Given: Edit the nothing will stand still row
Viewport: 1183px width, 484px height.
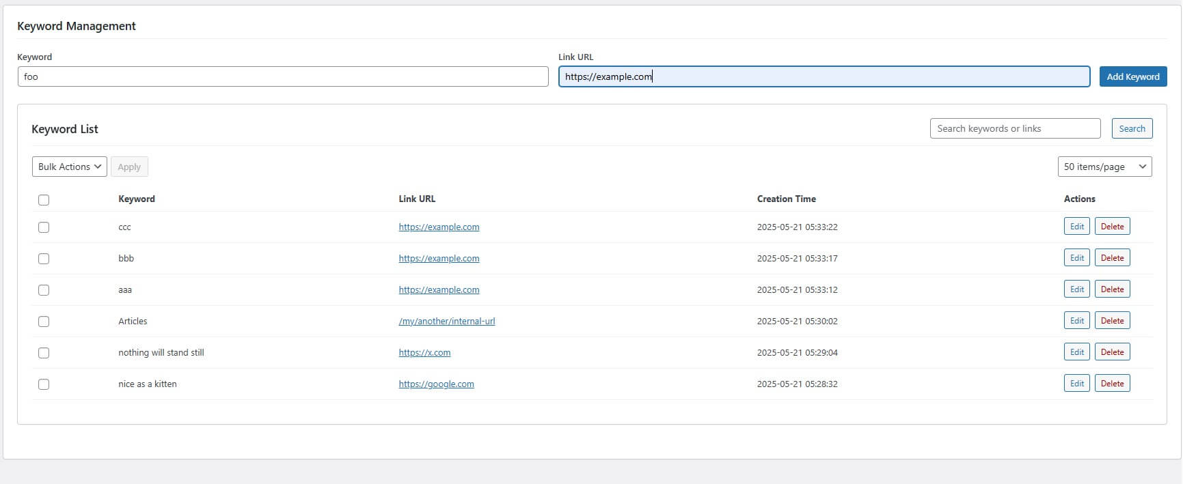Looking at the screenshot, I should click(x=1077, y=352).
